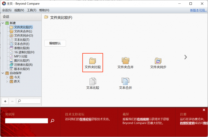Expand the 今天 session folder
Viewport: 208px width, 137px height.
click(x=7, y=77)
